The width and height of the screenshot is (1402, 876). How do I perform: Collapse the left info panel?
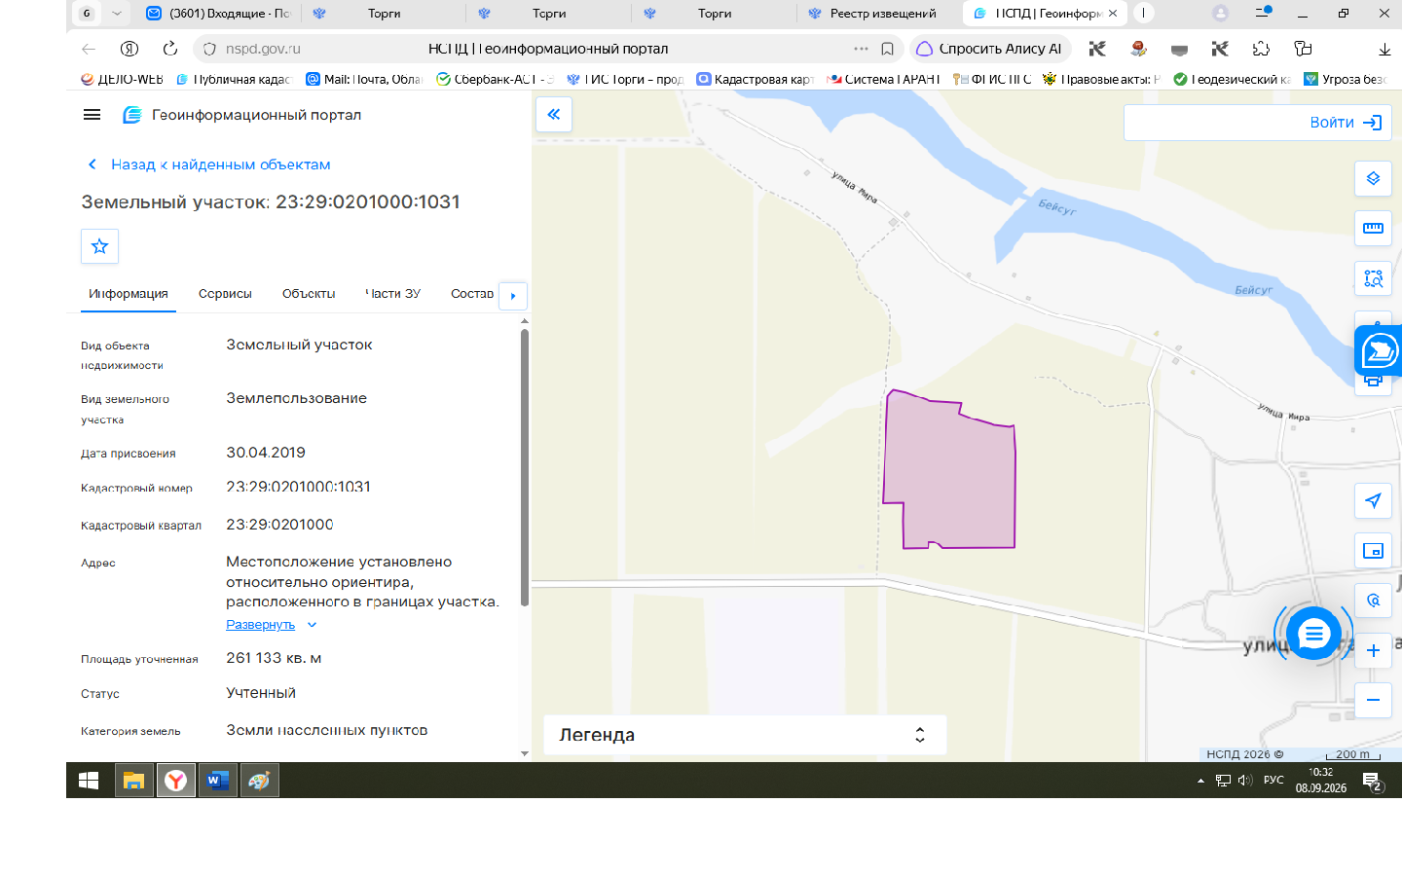click(x=553, y=114)
